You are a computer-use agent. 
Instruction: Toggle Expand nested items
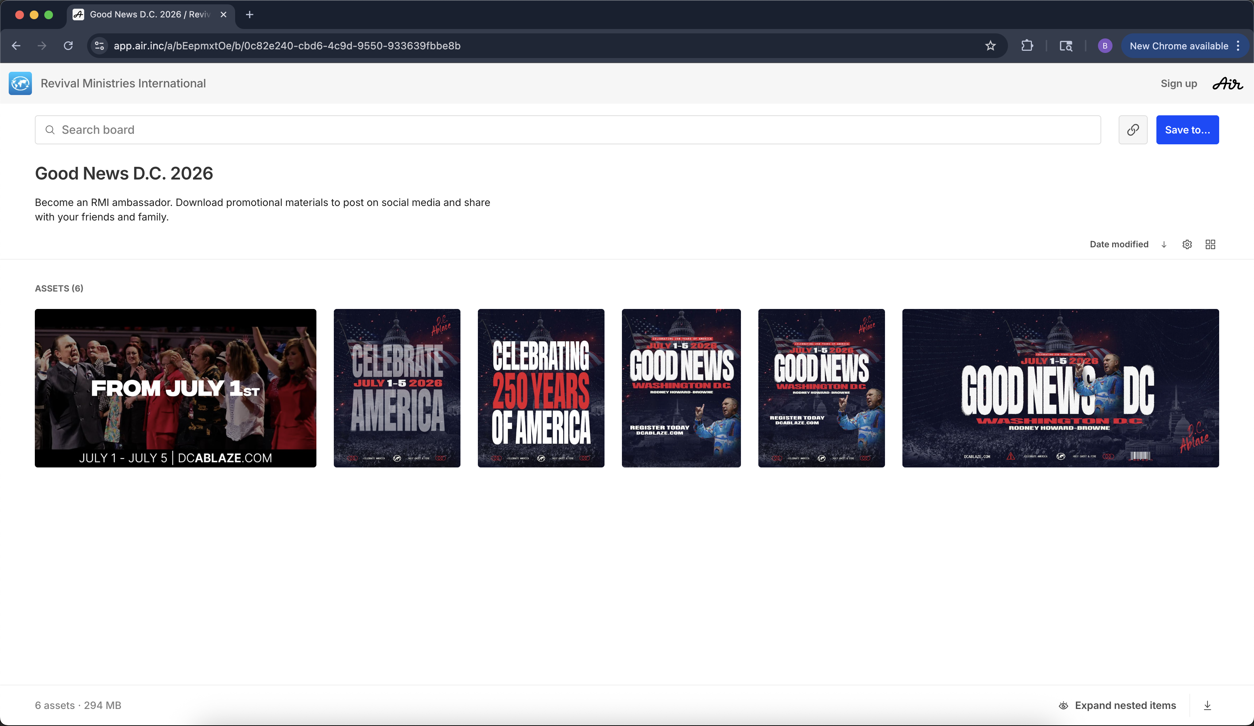[x=1117, y=706]
